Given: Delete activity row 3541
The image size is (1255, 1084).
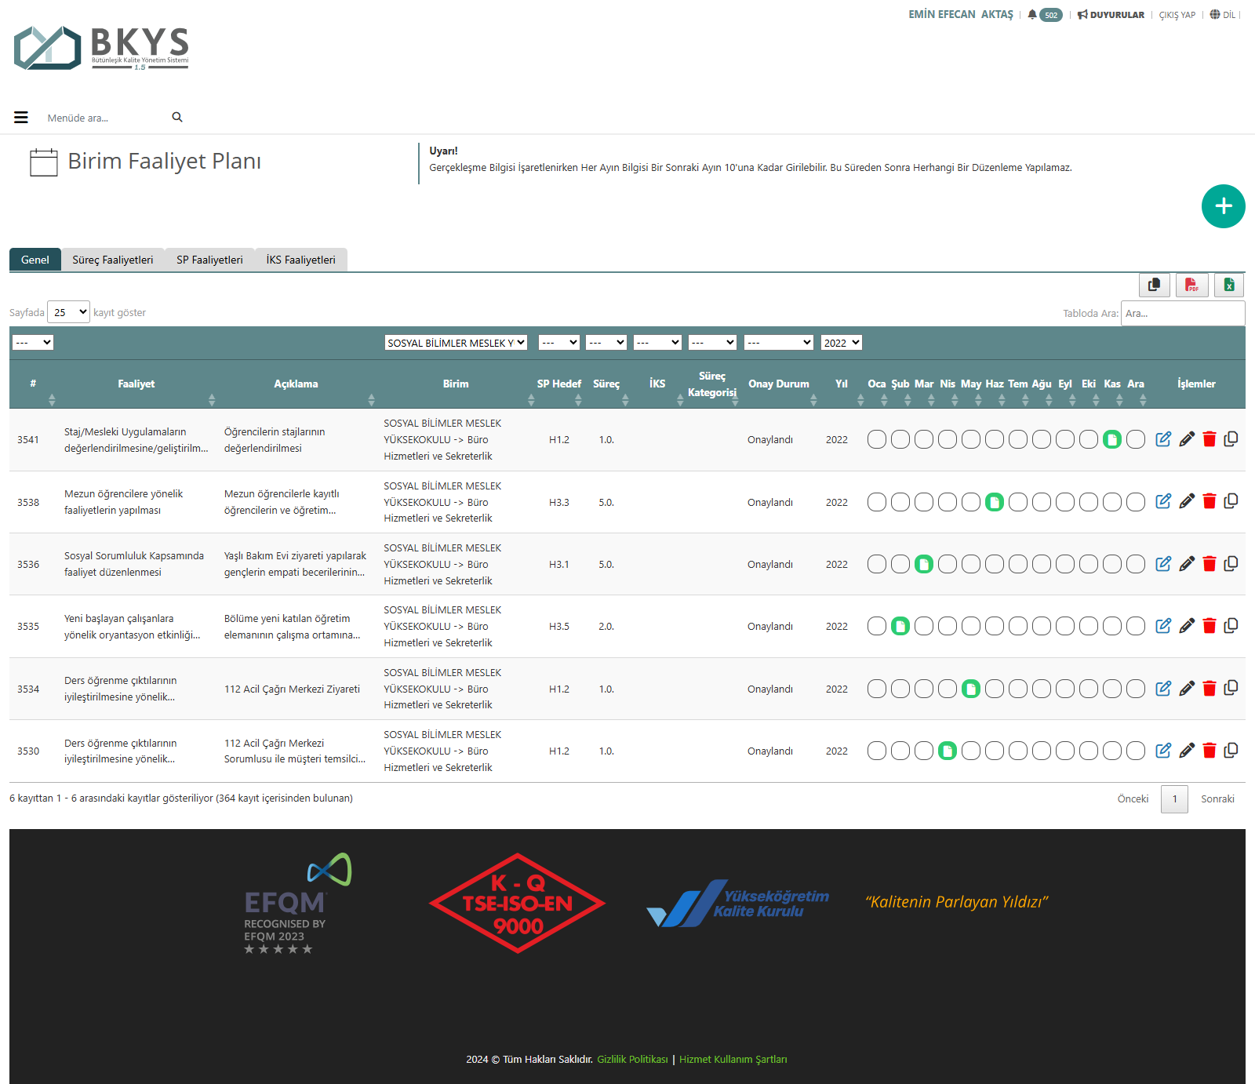Looking at the screenshot, I should coord(1209,439).
